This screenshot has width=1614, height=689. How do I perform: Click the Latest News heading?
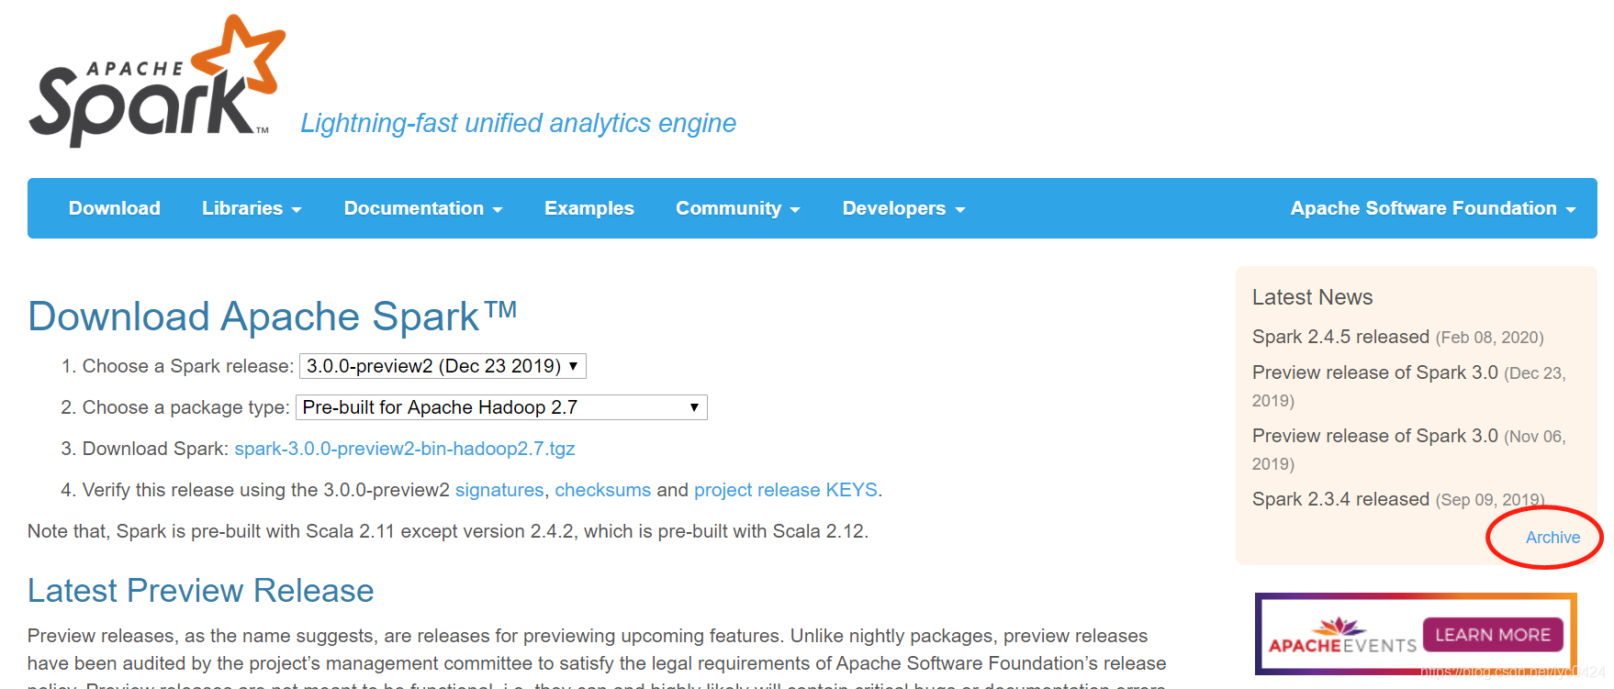tap(1312, 297)
